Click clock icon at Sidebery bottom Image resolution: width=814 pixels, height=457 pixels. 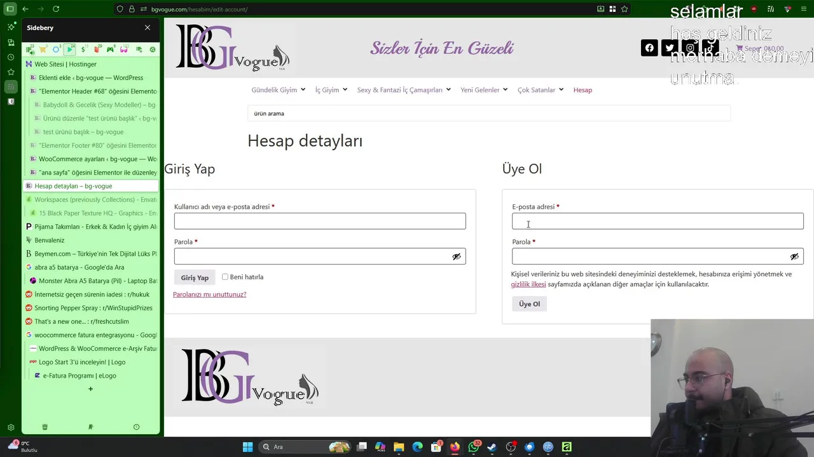(x=136, y=427)
